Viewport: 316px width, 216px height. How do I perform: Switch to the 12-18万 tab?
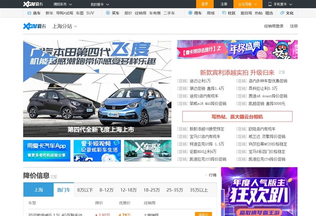[128, 190]
